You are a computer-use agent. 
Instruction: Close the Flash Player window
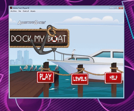[121, 8]
